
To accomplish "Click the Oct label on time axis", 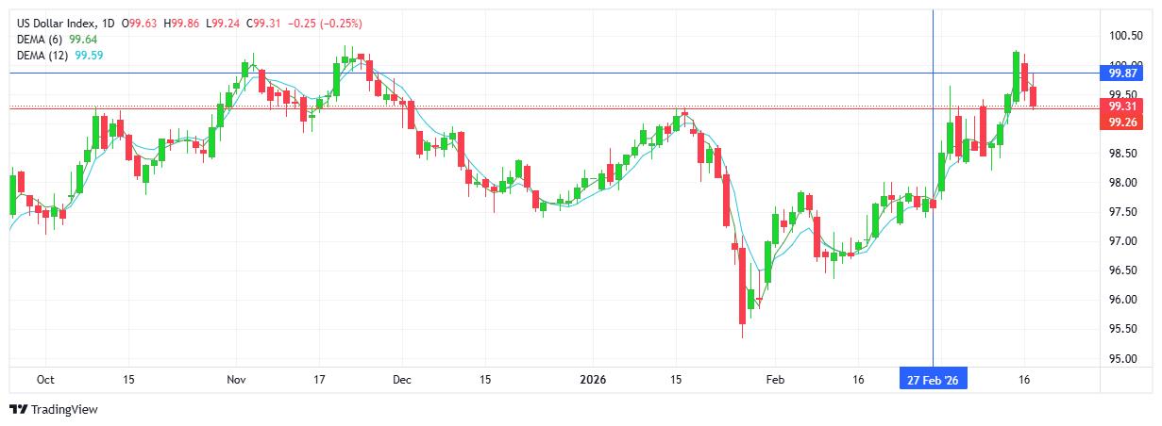I will pos(44,380).
